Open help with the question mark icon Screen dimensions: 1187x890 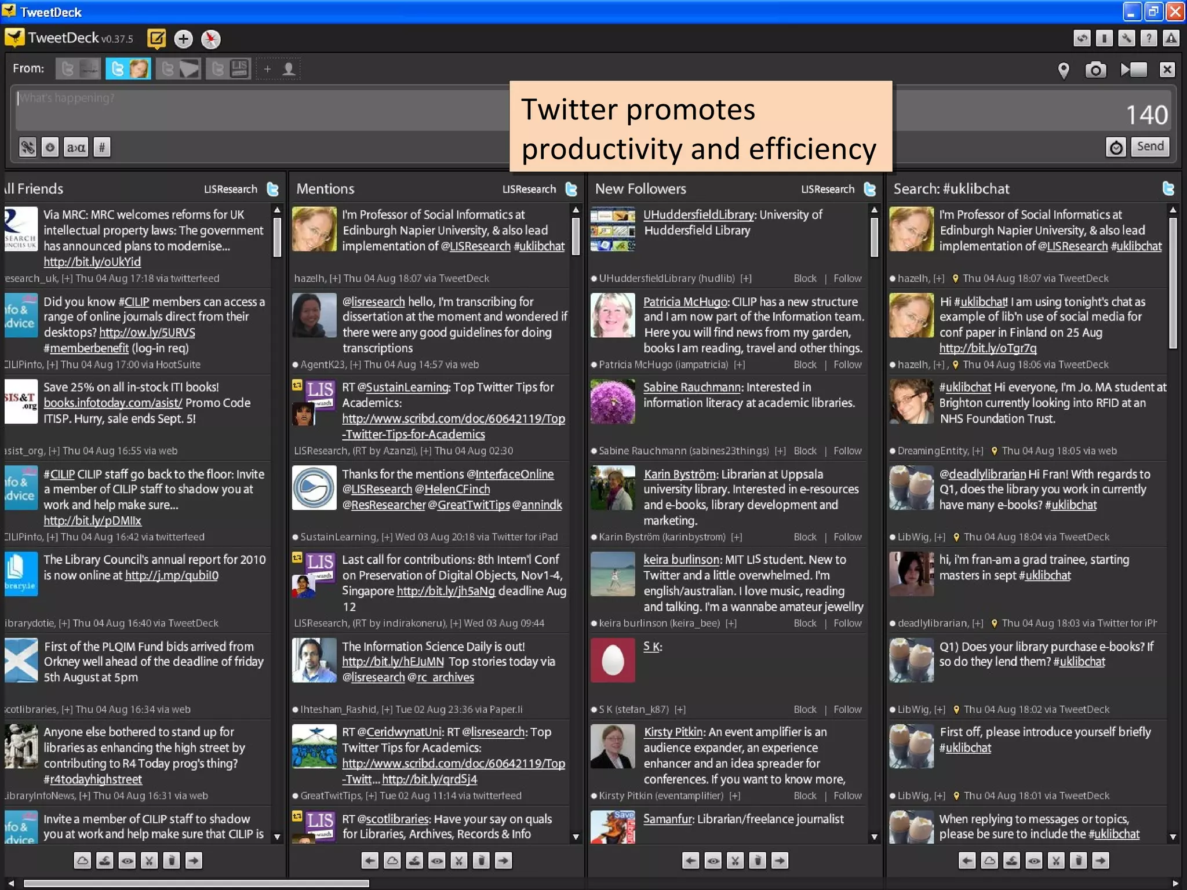coord(1149,39)
